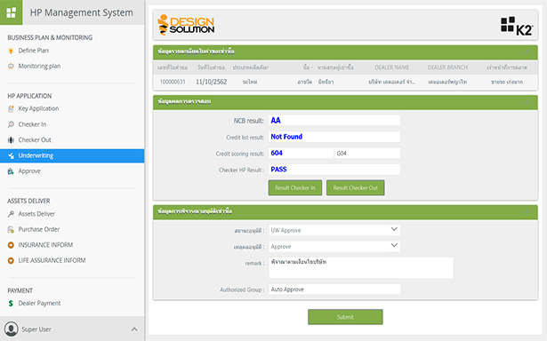Viewport: 547px width, 341px height.
Task: Click Result Checker Out button
Action: [356, 187]
